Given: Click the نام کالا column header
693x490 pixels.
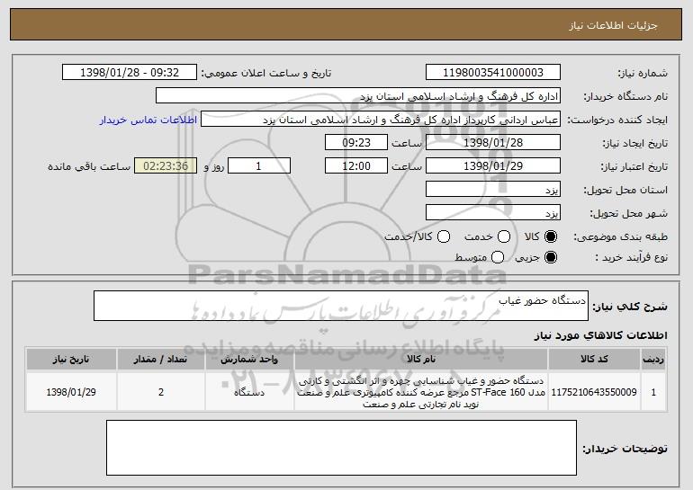Looking at the screenshot, I should pos(421,360).
